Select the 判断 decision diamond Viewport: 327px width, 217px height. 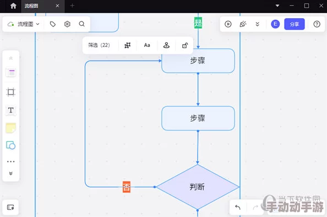click(x=198, y=187)
